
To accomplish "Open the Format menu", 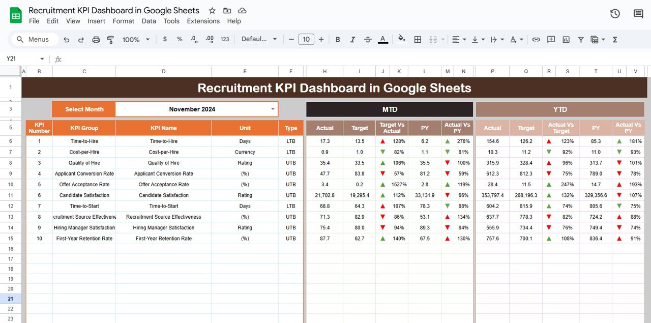I will point(124,21).
